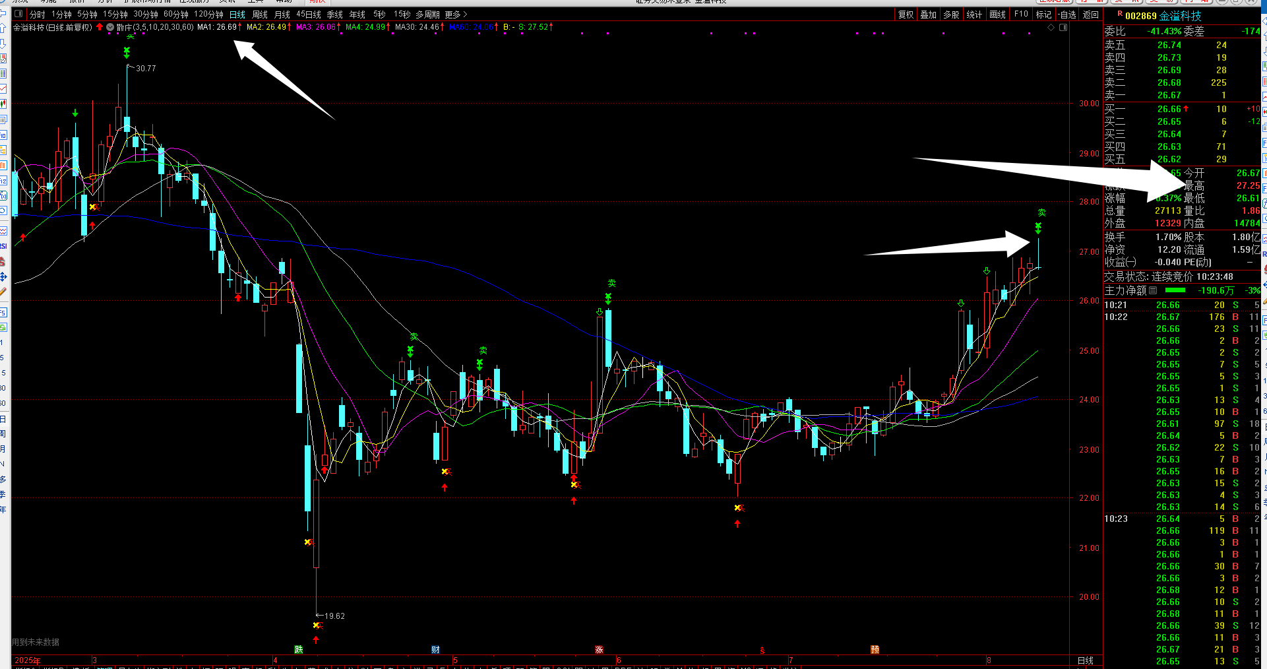The height and width of the screenshot is (669, 1267).
Task: Click the MA30: 24.46 legend
Action: tap(417, 27)
